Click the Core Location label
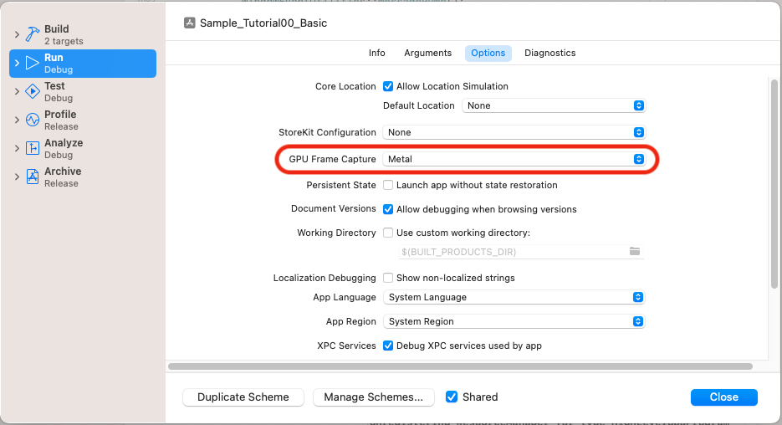782x425 pixels. pyautogui.click(x=345, y=86)
